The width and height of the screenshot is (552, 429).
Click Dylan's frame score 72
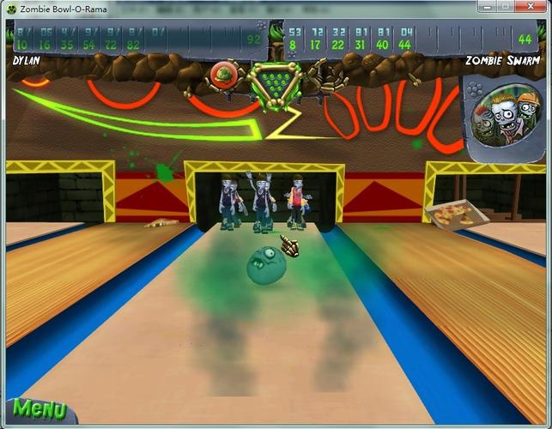[111, 45]
